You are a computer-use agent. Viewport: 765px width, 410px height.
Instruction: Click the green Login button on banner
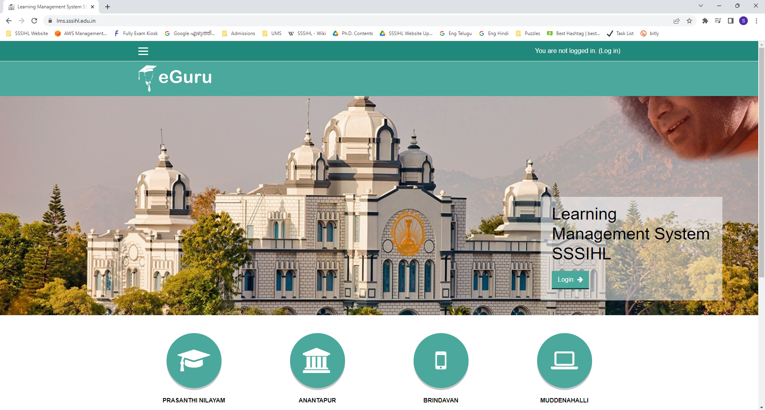click(570, 280)
